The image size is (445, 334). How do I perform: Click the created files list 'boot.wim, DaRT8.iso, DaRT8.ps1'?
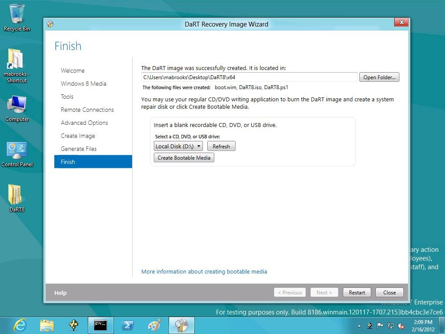pos(252,87)
